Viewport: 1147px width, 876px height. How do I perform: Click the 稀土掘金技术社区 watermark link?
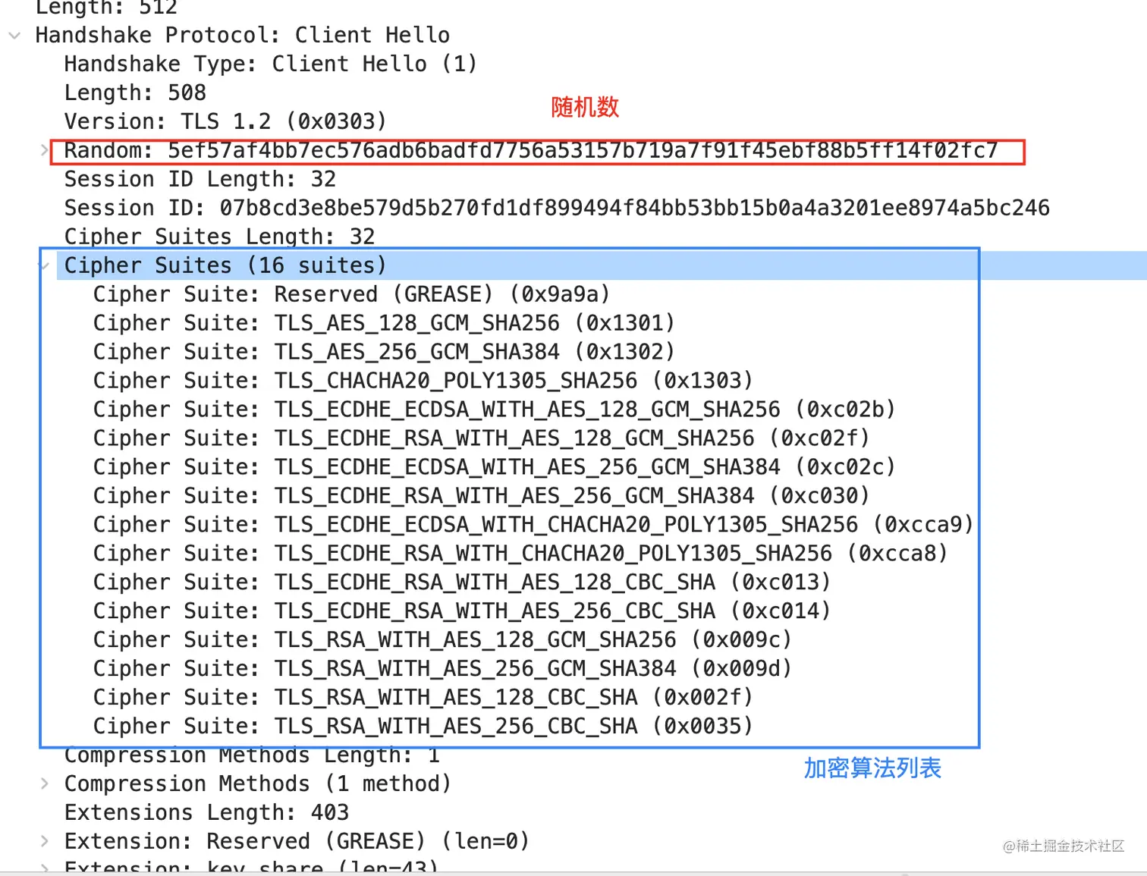(1063, 847)
